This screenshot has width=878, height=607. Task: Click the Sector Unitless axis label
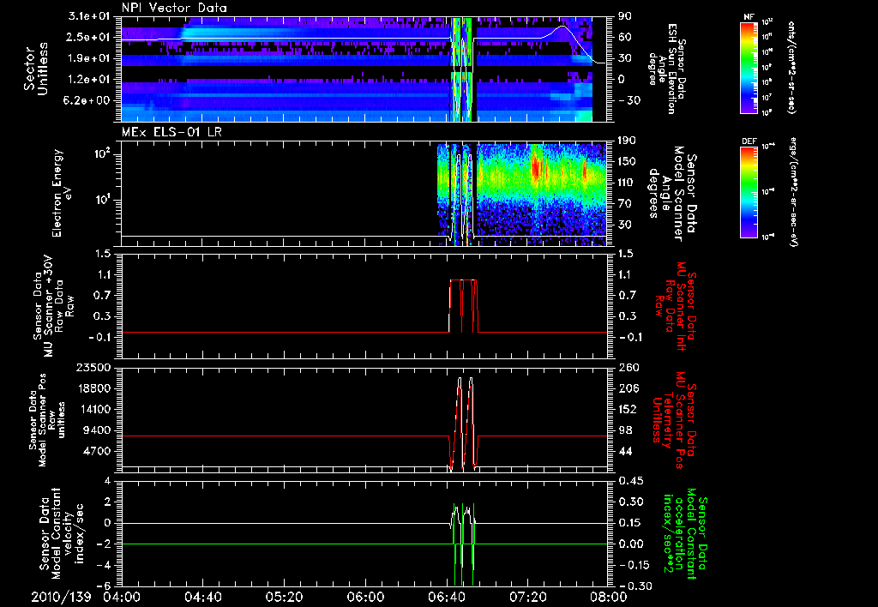pos(34,69)
